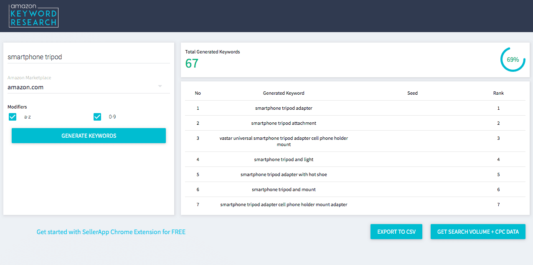Click the No column header

(198, 93)
